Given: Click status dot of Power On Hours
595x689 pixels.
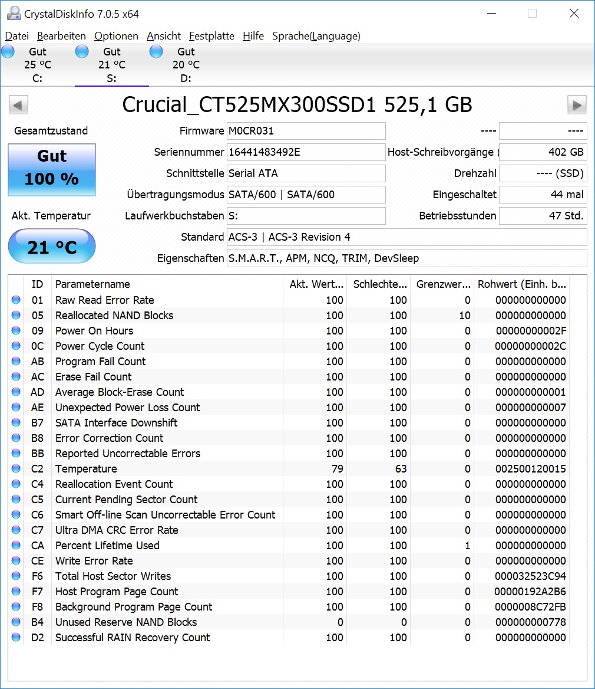Looking at the screenshot, I should tap(16, 330).
